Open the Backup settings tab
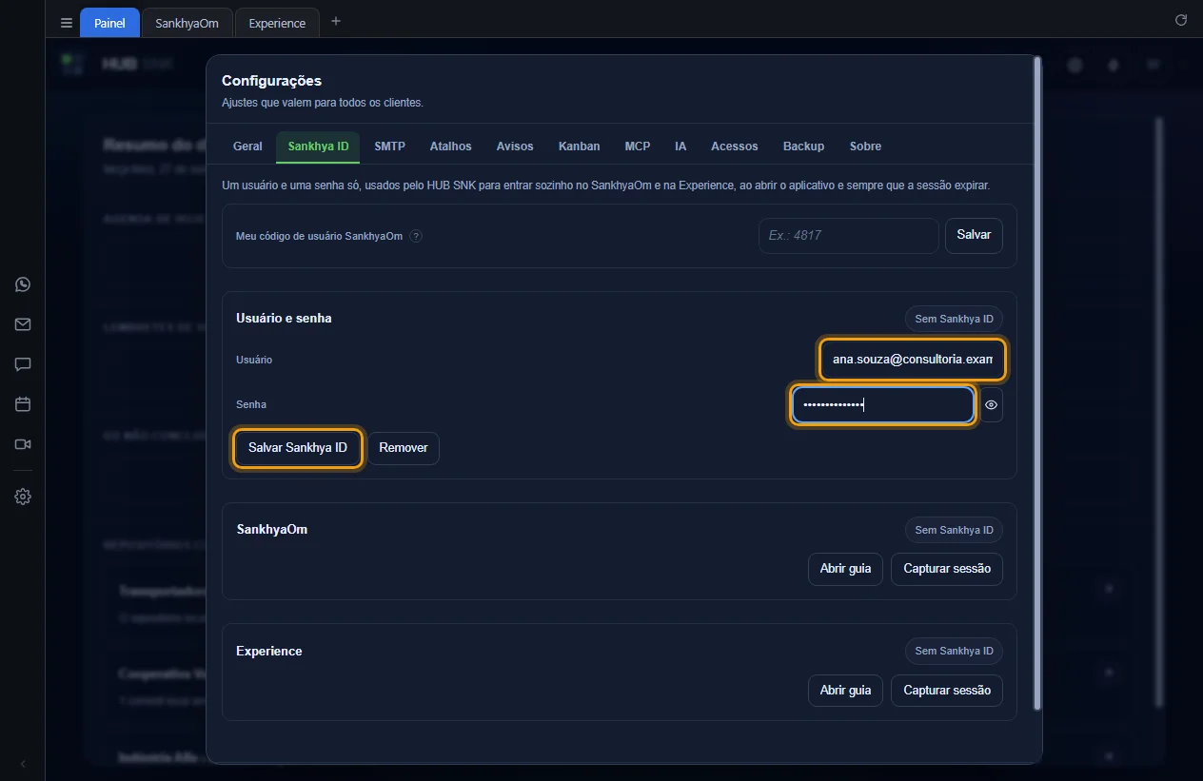Viewport: 1203px width, 781px height. point(804,146)
